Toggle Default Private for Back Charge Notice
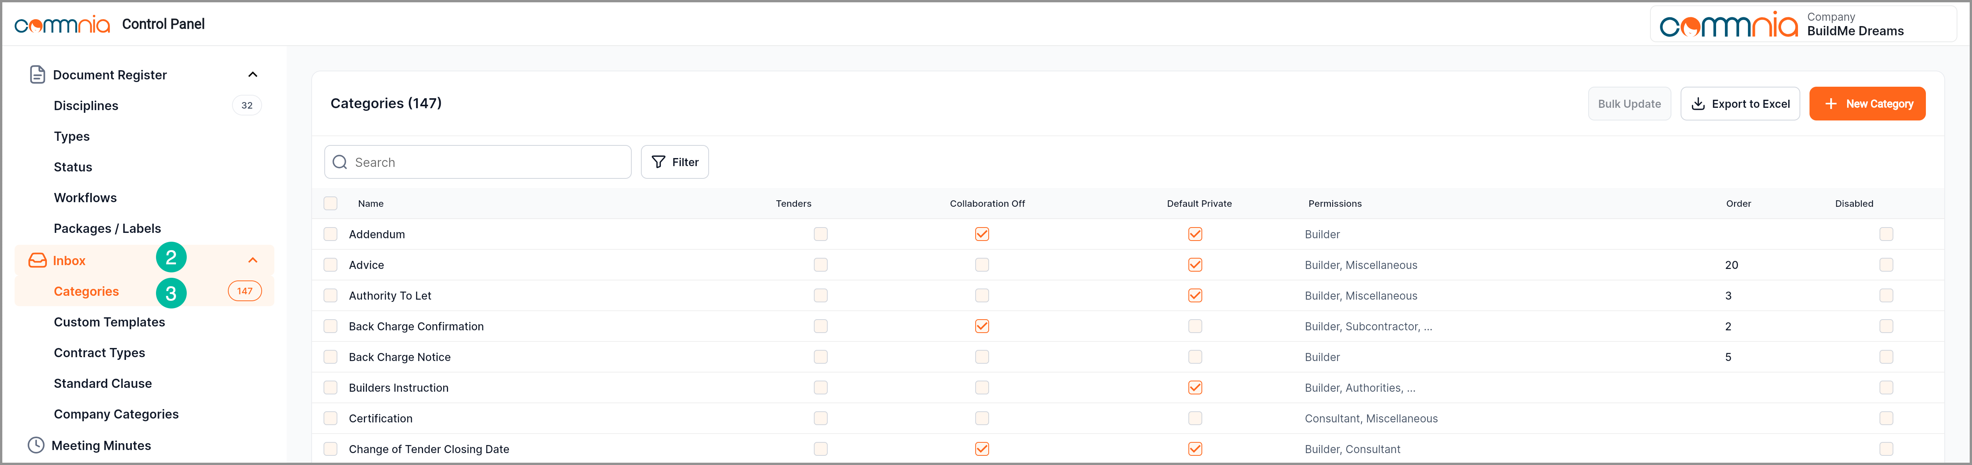1972x465 pixels. pyautogui.click(x=1194, y=357)
